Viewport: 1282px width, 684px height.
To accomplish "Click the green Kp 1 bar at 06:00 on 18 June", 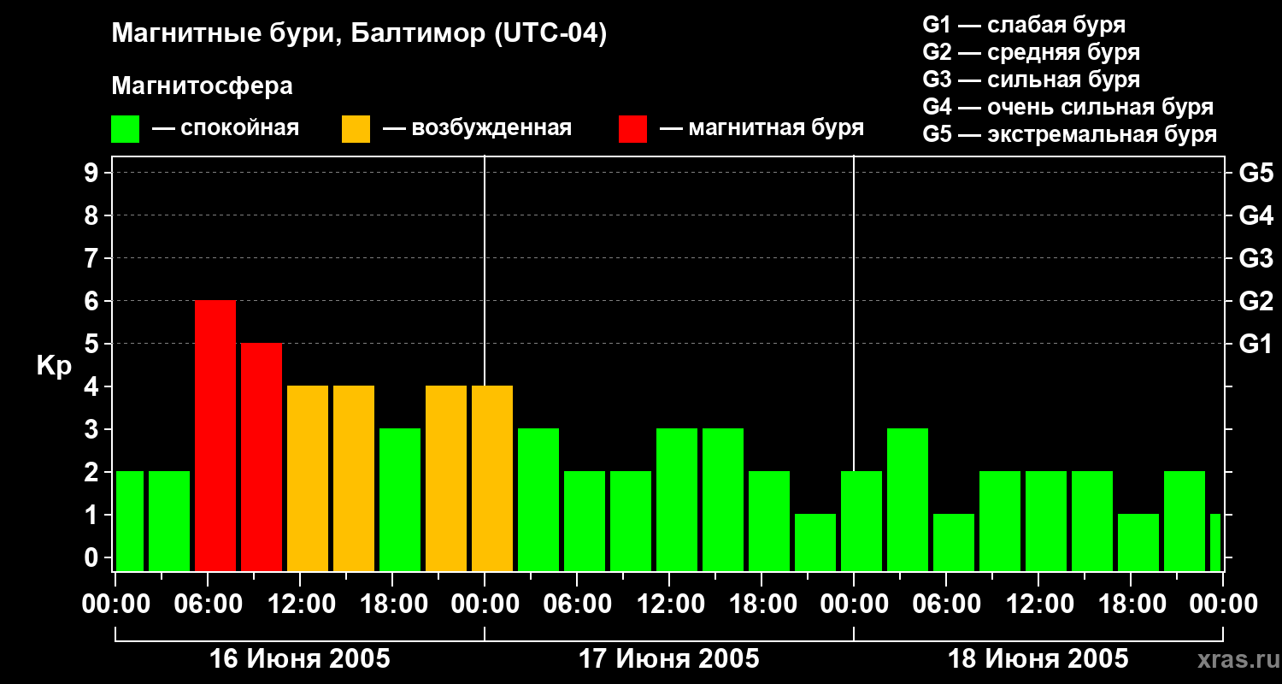I will 954,542.
